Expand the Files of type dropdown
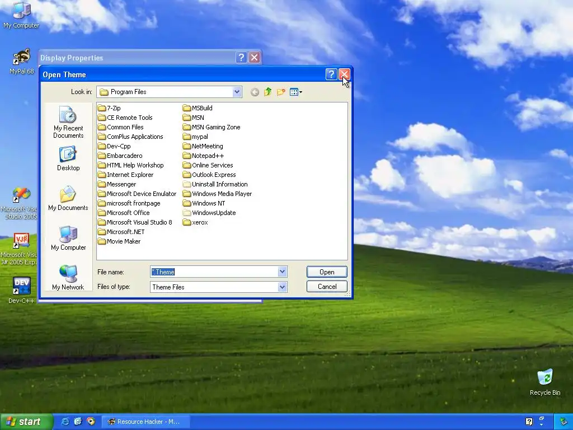Image resolution: width=573 pixels, height=430 pixels. point(282,287)
